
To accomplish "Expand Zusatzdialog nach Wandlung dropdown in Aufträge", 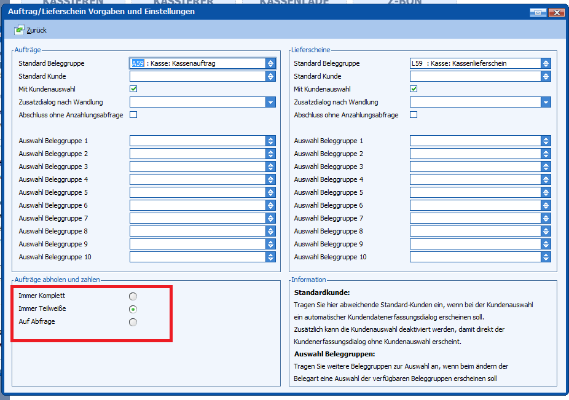I will tap(270, 102).
